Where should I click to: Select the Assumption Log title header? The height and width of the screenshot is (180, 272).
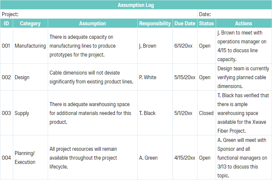pos(136,5)
